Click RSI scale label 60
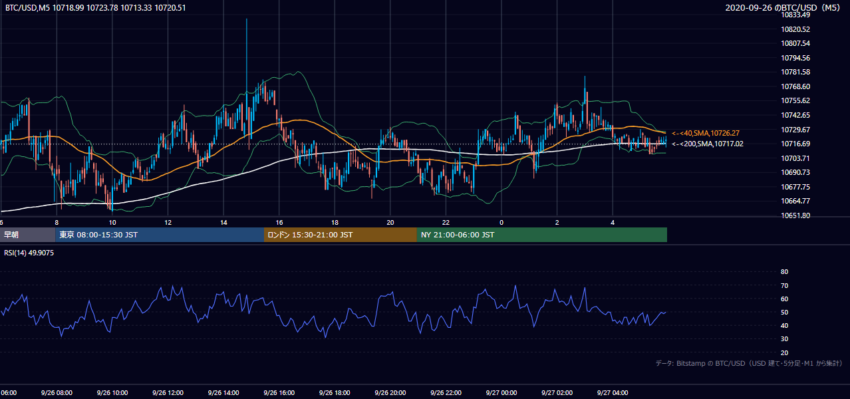 pos(784,299)
